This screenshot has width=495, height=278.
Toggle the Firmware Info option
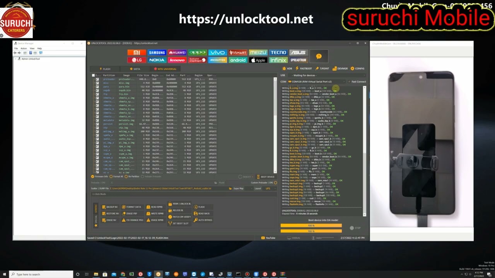(100, 176)
